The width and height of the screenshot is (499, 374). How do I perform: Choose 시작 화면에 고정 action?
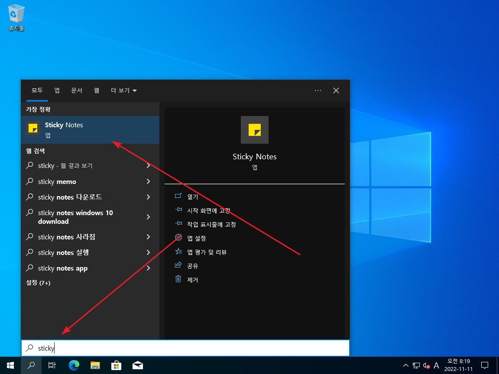pos(209,210)
